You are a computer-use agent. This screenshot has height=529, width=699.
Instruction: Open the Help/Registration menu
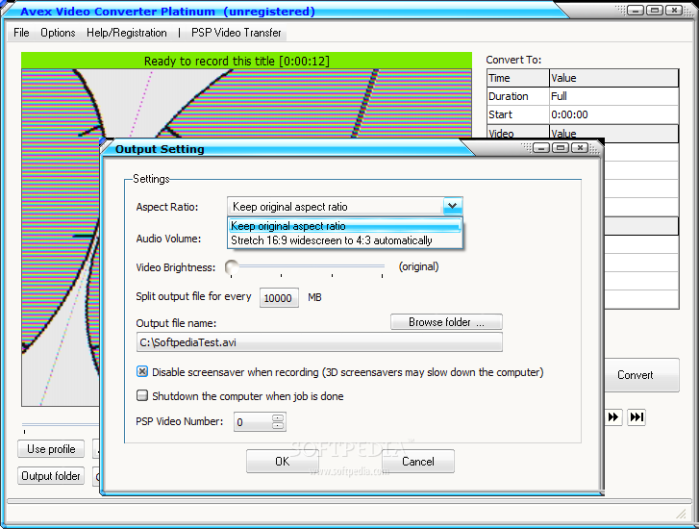(127, 33)
